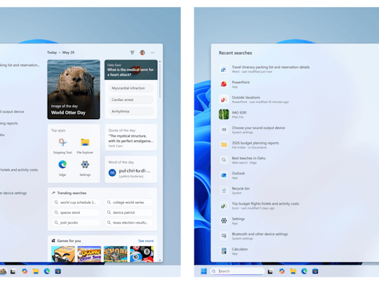Choose Arrhythmia quiz answer
Viewport: 379px width, 284px height.
click(x=131, y=111)
